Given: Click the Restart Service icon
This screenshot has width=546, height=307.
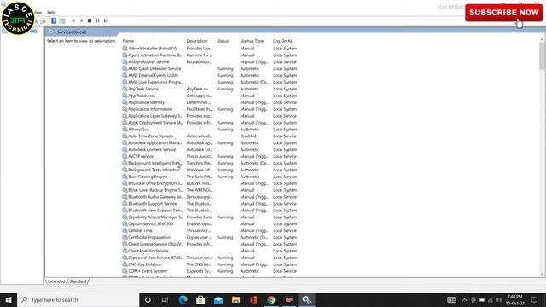Looking at the screenshot, I should [106, 20].
